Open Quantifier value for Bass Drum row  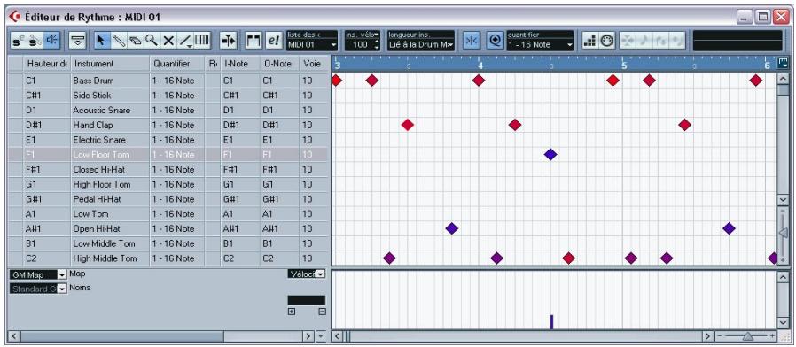pos(177,81)
